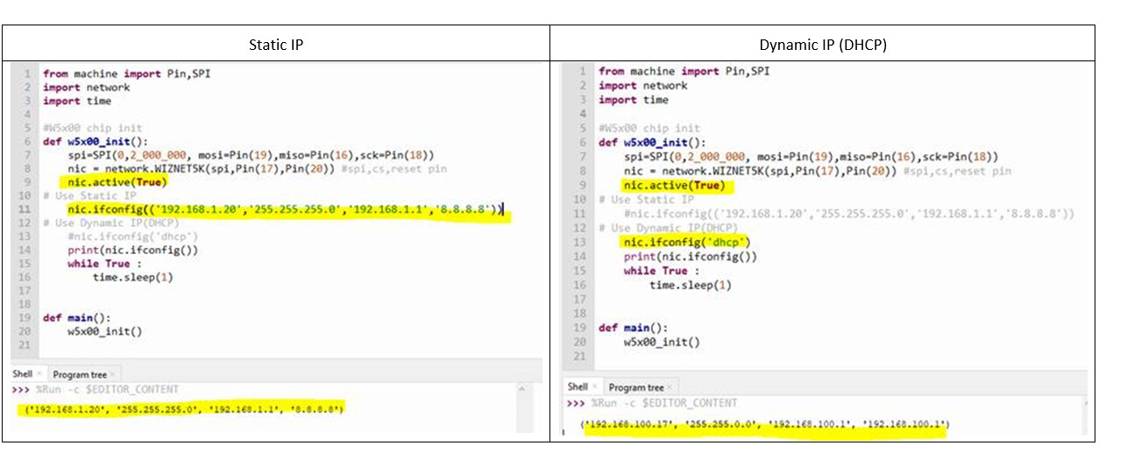Click time.sleep(1) in Static IP editor
The image size is (1127, 467).
[x=132, y=278]
